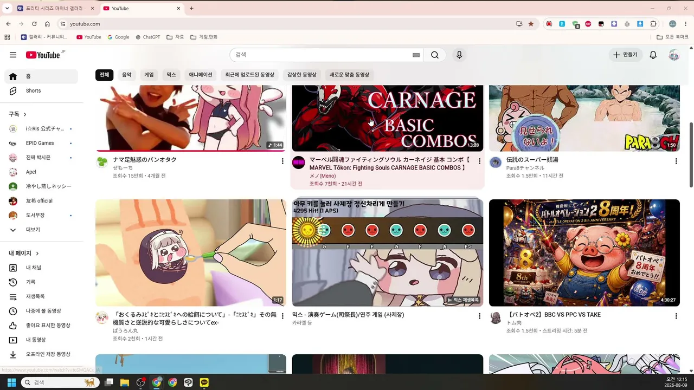
Task: Select the 감상한 동영상 chip
Action: (302, 75)
